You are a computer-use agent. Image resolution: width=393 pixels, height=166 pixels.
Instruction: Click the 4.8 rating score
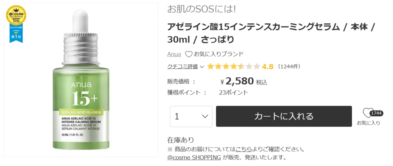pyautogui.click(x=268, y=67)
